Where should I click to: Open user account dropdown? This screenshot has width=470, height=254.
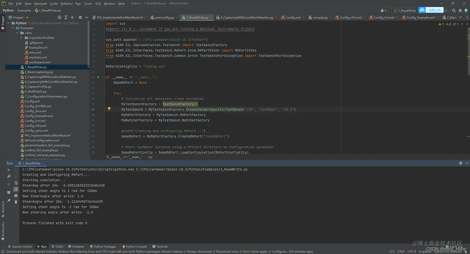(384, 10)
